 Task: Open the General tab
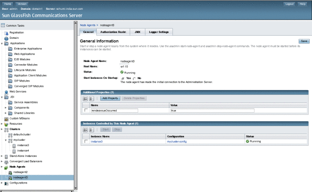point(88,32)
